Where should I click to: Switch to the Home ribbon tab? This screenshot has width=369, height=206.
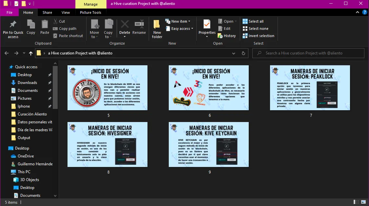pos(28,12)
